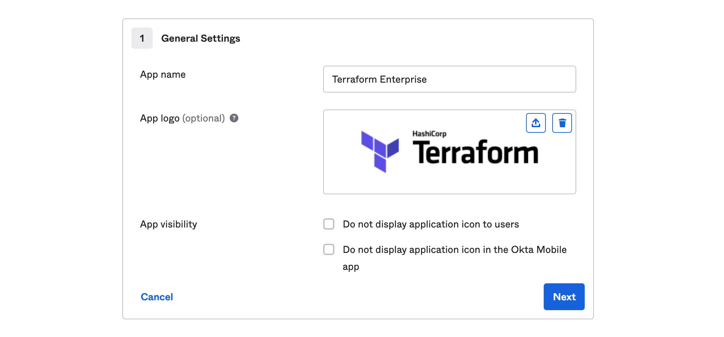Click the step 1 number badge
Screen dimensions: 724x337
tap(142, 38)
